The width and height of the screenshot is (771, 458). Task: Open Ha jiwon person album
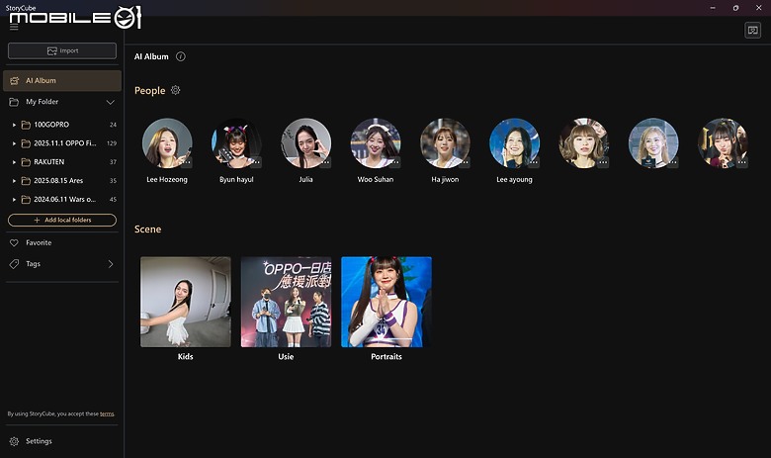pos(445,143)
